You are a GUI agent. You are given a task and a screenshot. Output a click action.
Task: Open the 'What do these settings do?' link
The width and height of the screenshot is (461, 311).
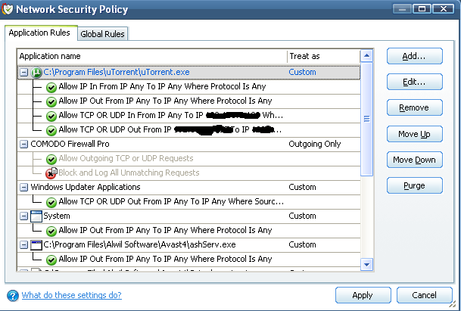(x=71, y=295)
